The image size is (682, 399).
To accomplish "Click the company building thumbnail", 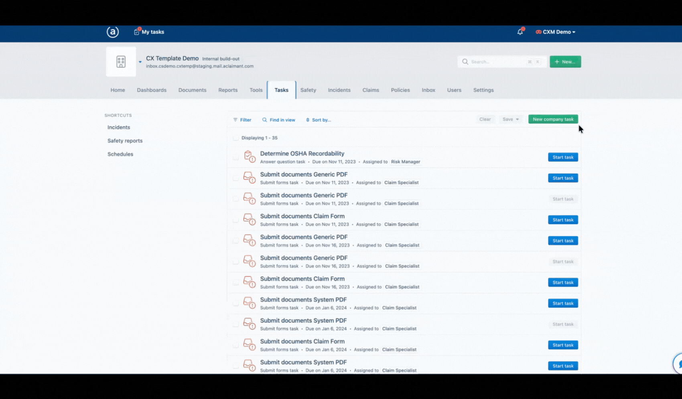I will (x=121, y=62).
